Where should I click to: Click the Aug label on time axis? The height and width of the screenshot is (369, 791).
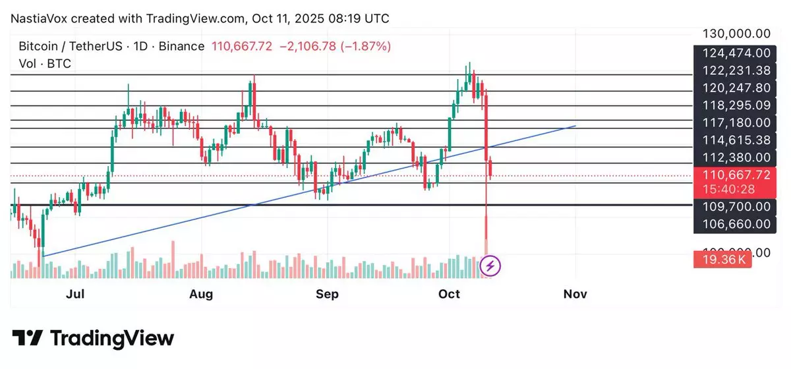pyautogui.click(x=200, y=294)
